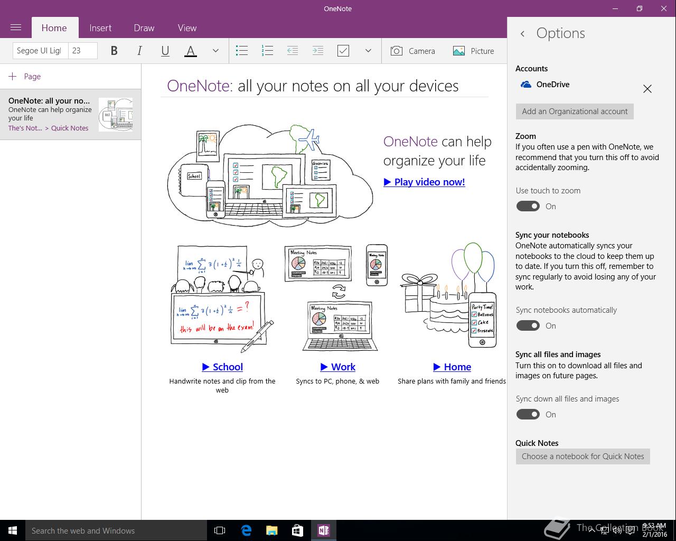Open the Windows Store from the taskbar
Screen dimensions: 676x541
297,530
